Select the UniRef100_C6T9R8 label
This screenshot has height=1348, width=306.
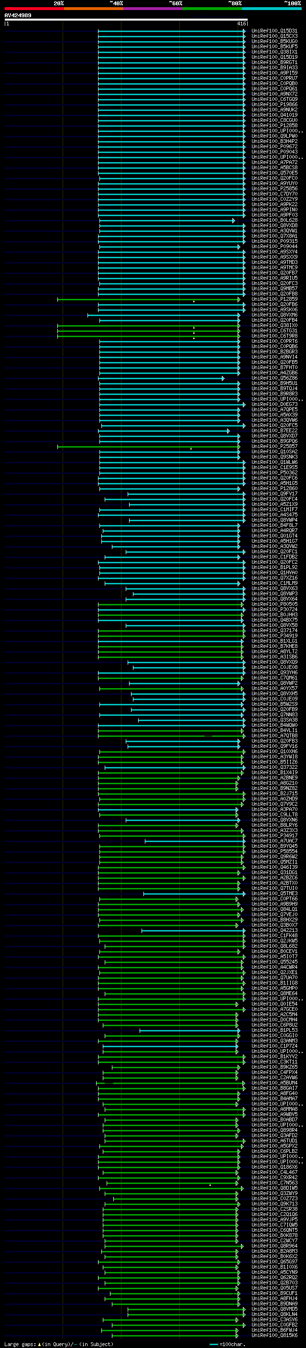[274, 336]
